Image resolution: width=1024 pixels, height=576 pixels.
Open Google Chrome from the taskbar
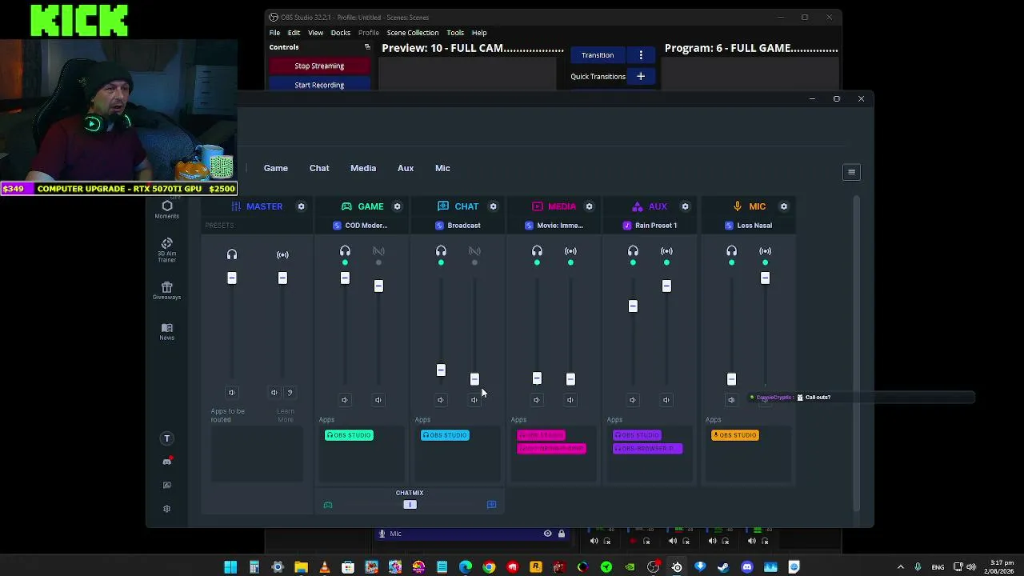click(489, 567)
